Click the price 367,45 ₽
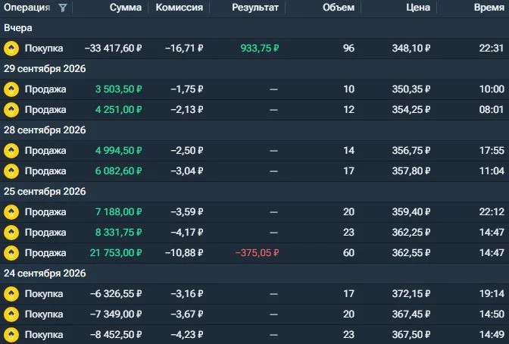The width and height of the screenshot is (509, 344). click(x=411, y=314)
